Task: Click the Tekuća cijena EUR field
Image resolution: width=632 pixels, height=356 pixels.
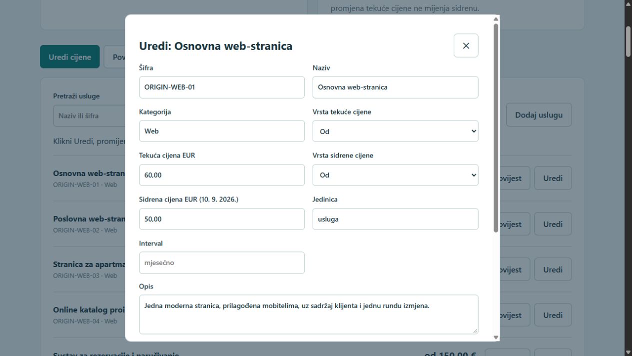Action: pos(222,175)
